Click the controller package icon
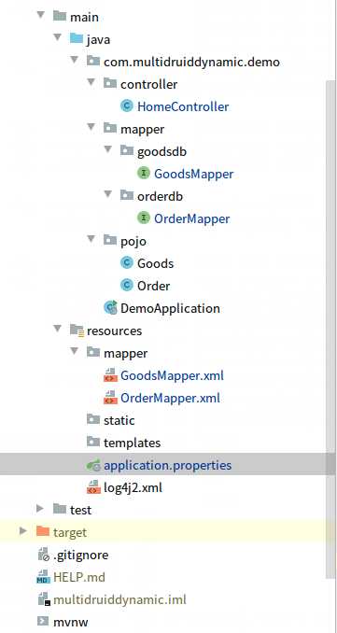This screenshot has height=633, width=337. tap(110, 84)
